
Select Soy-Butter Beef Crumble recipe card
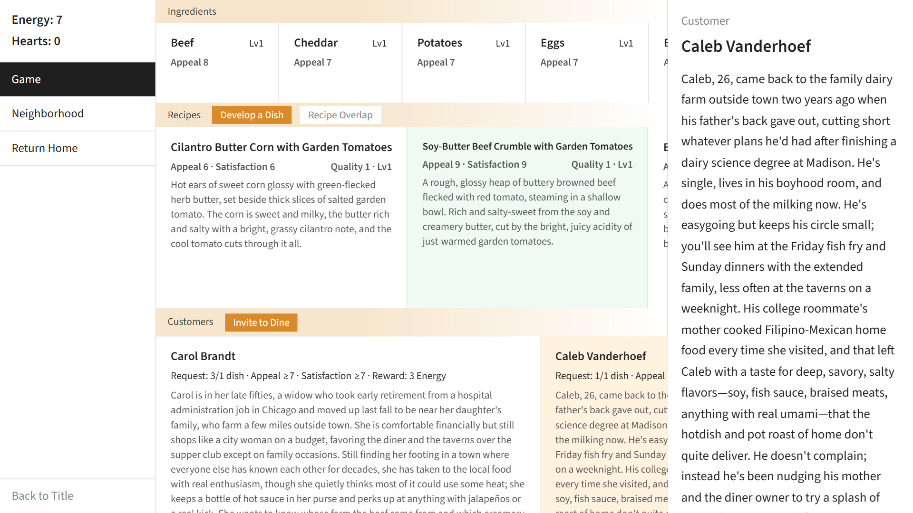pos(527,217)
